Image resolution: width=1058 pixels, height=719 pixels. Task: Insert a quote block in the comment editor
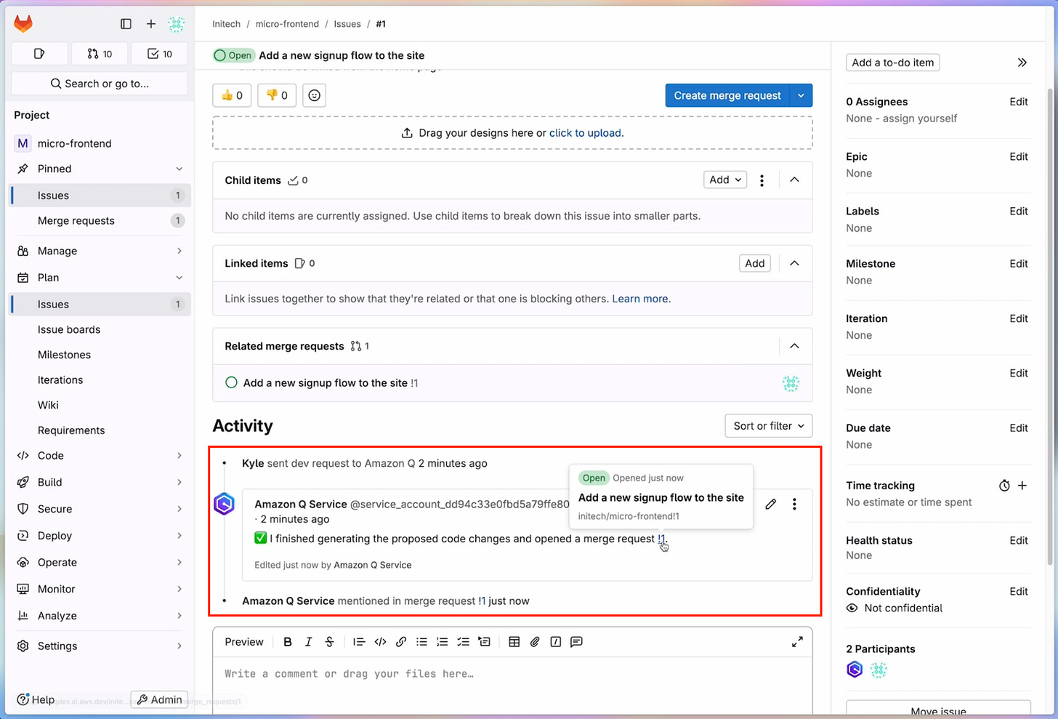(359, 642)
